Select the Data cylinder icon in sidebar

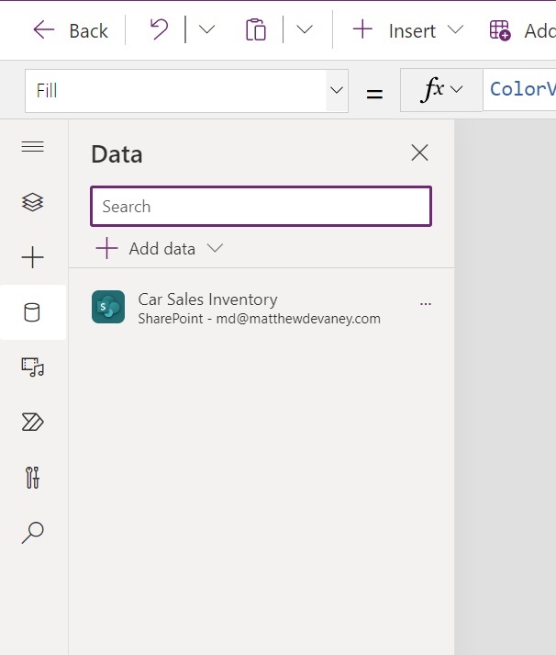pyautogui.click(x=33, y=313)
